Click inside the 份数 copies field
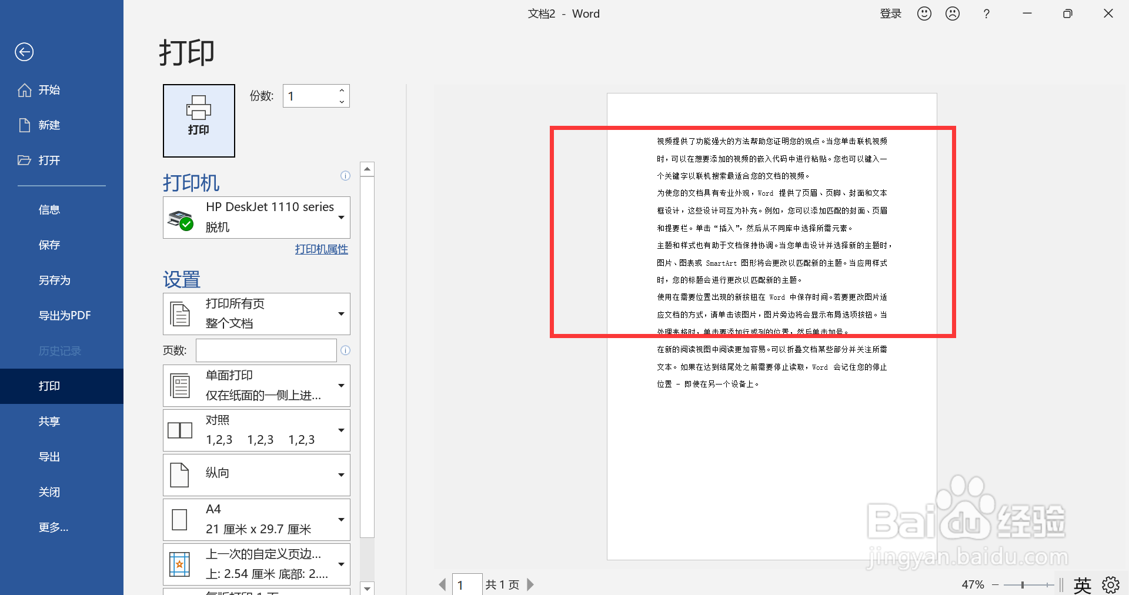The height and width of the screenshot is (595, 1129). point(310,96)
